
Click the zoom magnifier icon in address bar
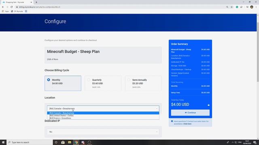click(227, 7)
